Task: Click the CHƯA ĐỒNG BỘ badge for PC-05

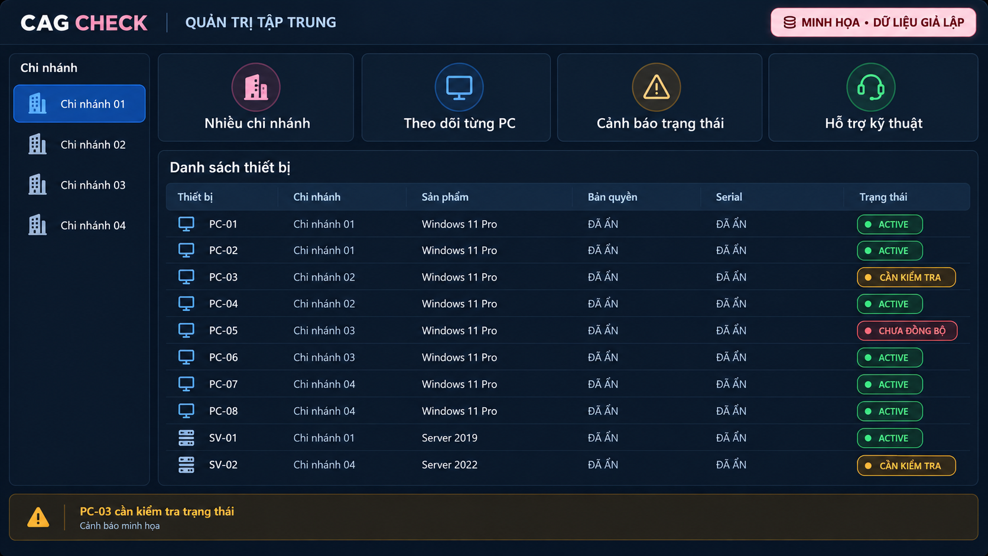Action: point(907,331)
